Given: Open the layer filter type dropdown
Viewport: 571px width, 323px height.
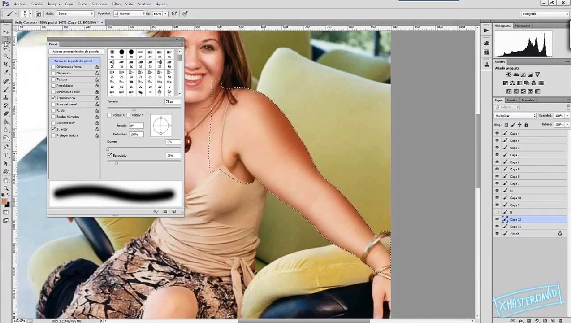Looking at the screenshot, I should click(x=507, y=107).
